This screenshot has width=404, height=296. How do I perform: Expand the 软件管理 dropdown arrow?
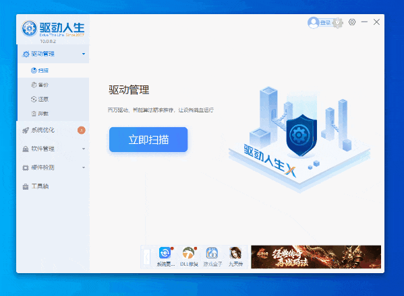click(x=84, y=149)
